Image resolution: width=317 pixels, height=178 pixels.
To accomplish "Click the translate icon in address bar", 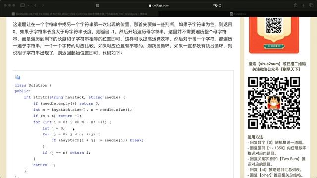I will click(215, 5).
